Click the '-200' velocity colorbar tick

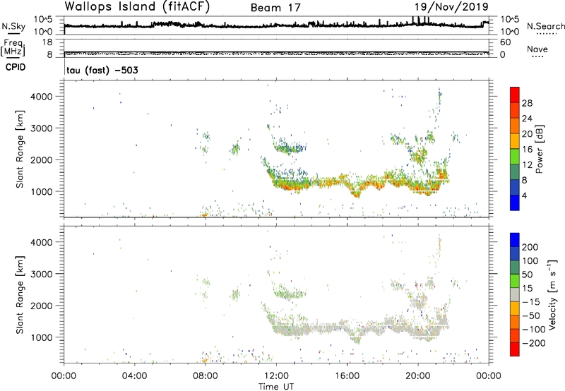(534, 343)
